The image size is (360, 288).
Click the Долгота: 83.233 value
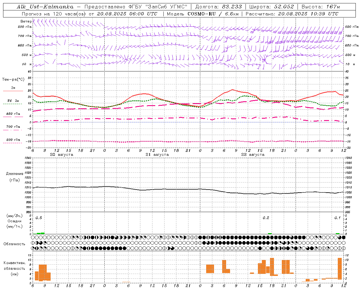tap(219, 7)
